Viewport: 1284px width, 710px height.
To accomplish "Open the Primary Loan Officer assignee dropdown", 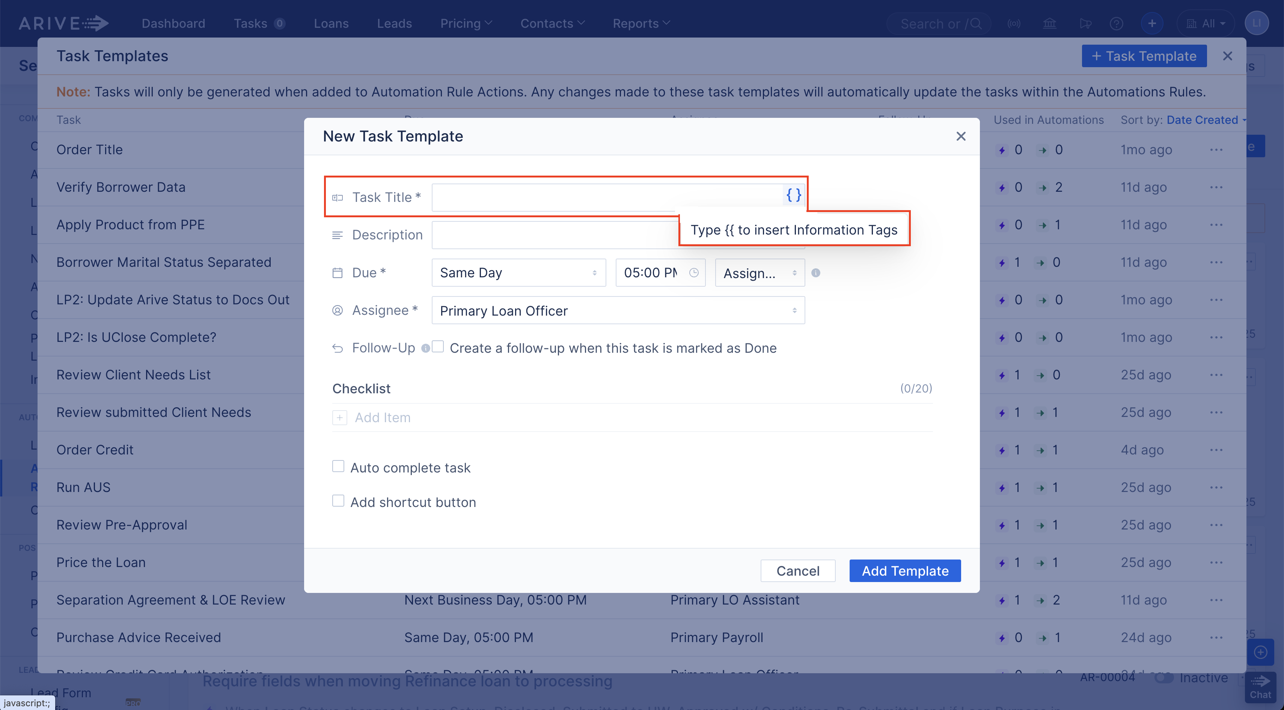I will [618, 310].
